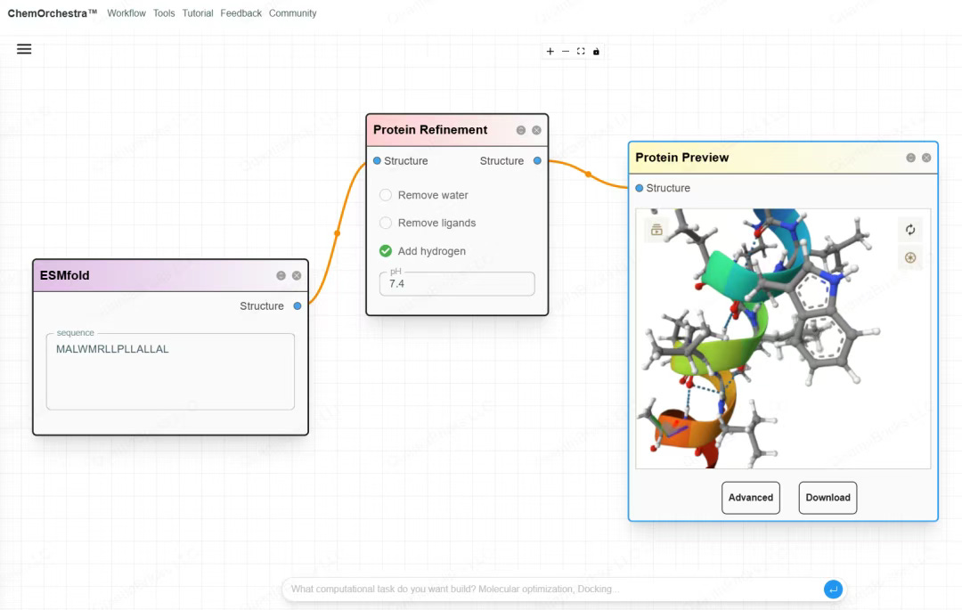Click ESMfold Structure output port
Screen dimensions: 962x610
point(298,306)
